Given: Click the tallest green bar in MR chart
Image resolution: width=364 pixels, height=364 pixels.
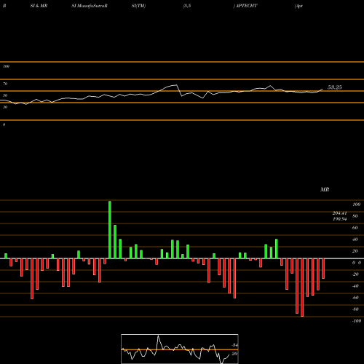Looking at the screenshot, I should tap(110, 230).
